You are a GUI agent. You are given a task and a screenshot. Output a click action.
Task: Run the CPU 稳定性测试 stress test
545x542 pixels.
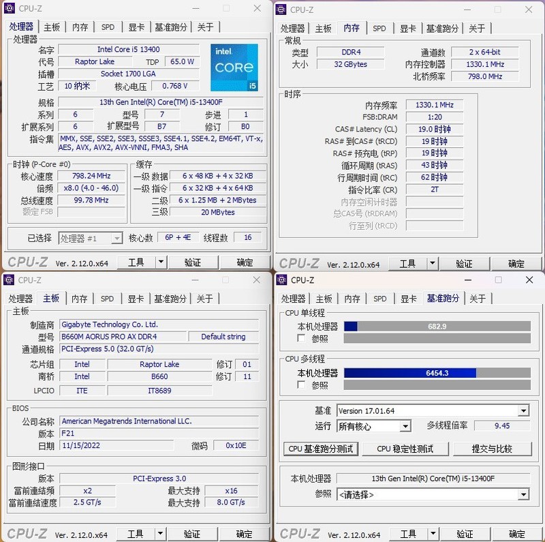[405, 449]
